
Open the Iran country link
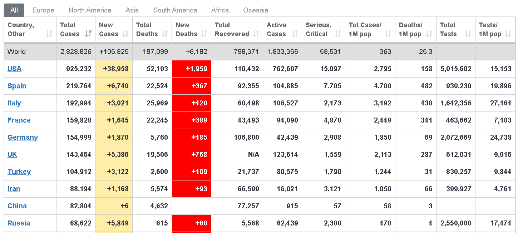14,189
